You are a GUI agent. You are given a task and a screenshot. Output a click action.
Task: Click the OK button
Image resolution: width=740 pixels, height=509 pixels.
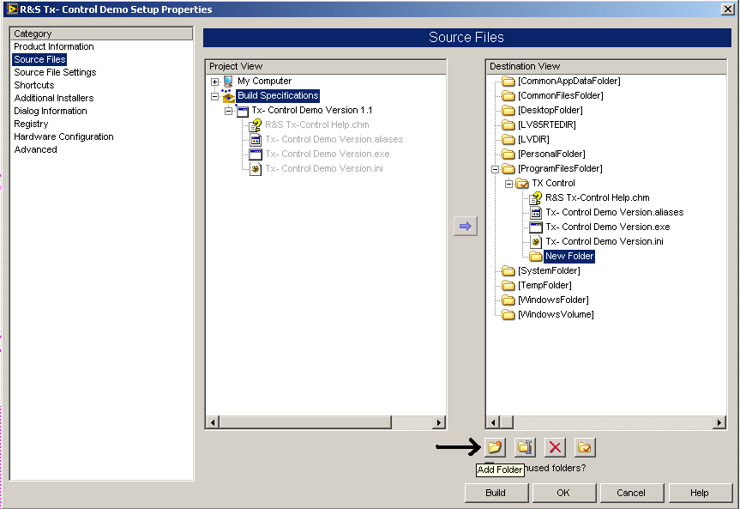[563, 493]
